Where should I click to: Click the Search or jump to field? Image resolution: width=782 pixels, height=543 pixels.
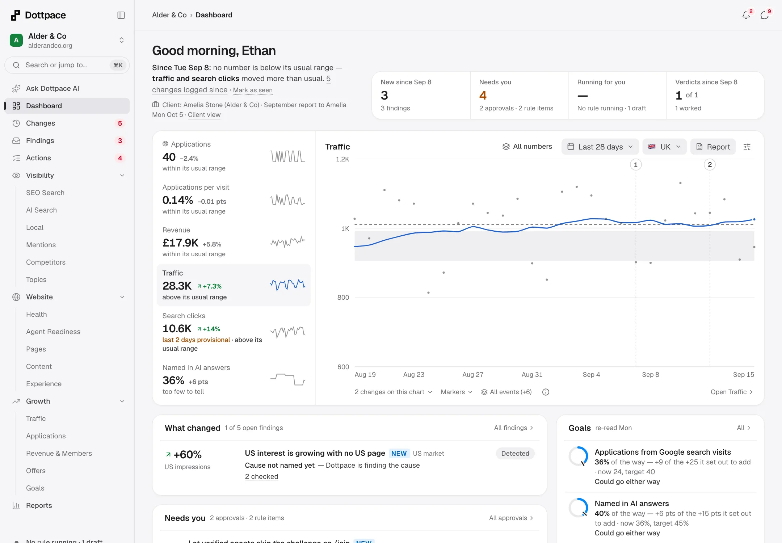coord(67,65)
